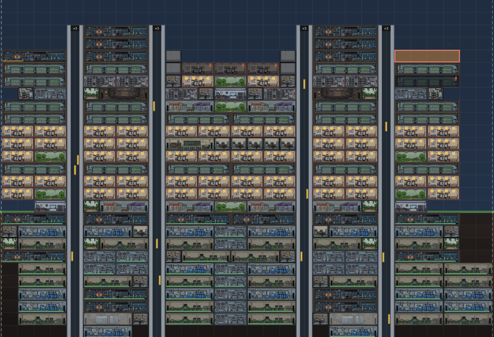
Task: Select middle unpowered 0/4 apartment
Action: coord(230,68)
